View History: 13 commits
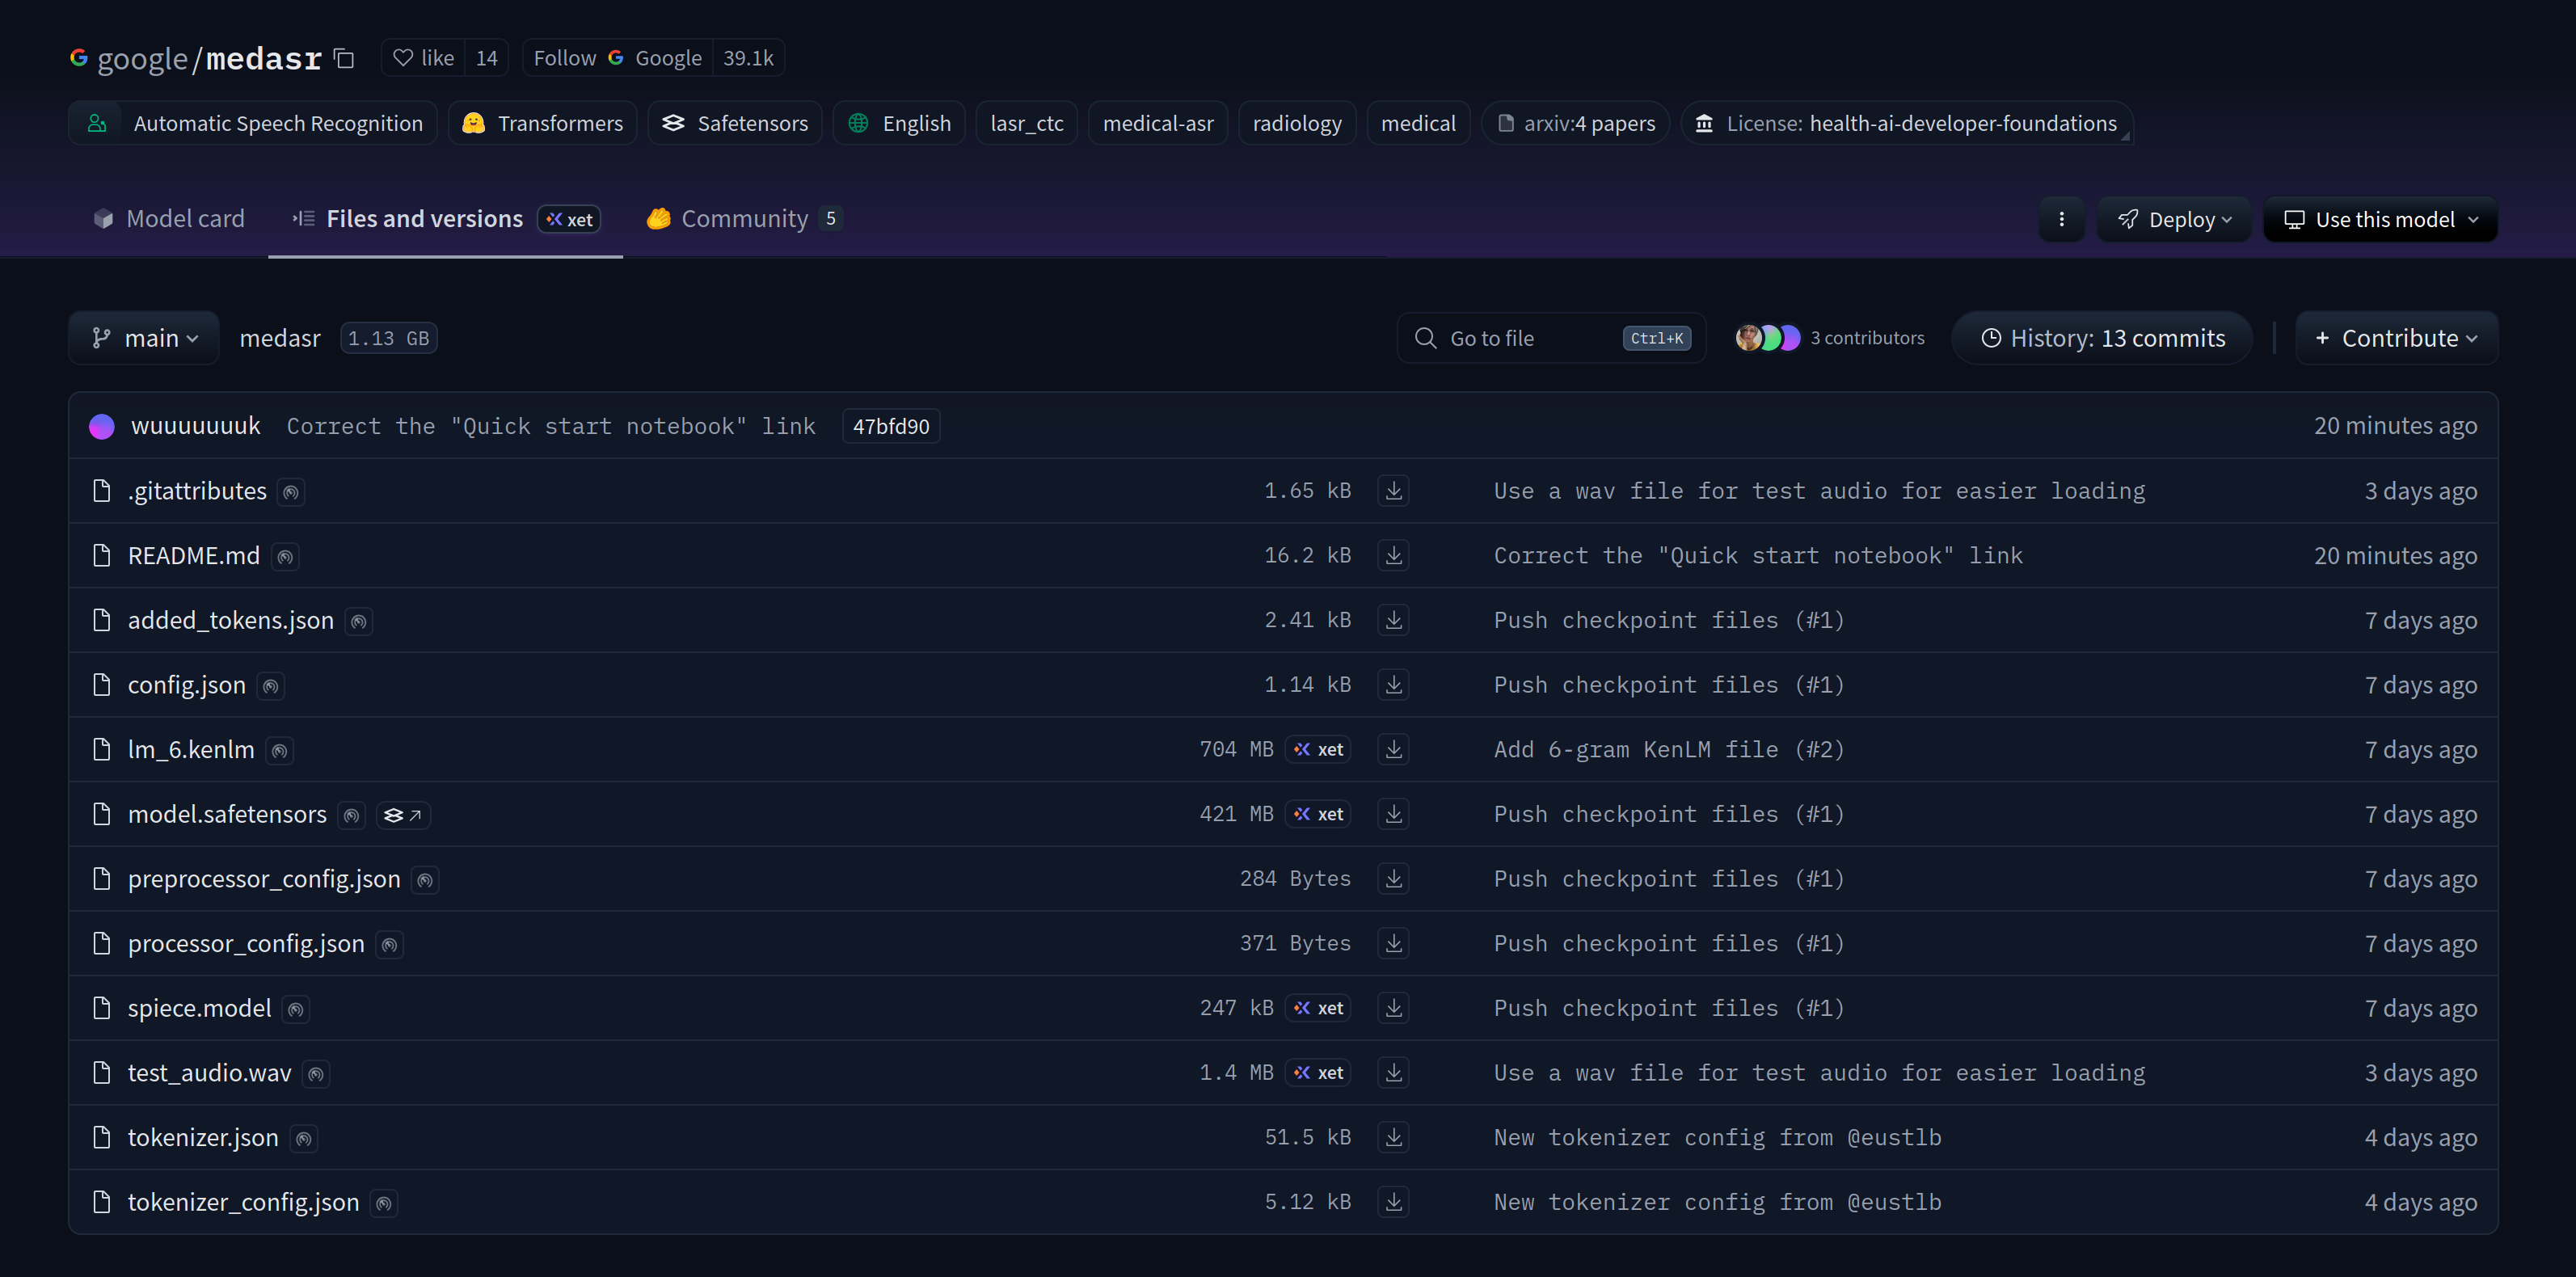 coord(2102,338)
